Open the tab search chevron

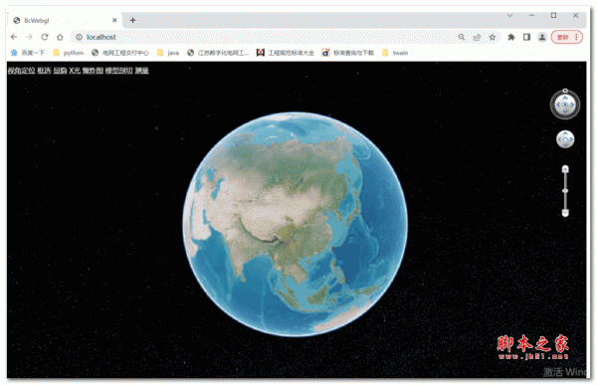tap(509, 15)
